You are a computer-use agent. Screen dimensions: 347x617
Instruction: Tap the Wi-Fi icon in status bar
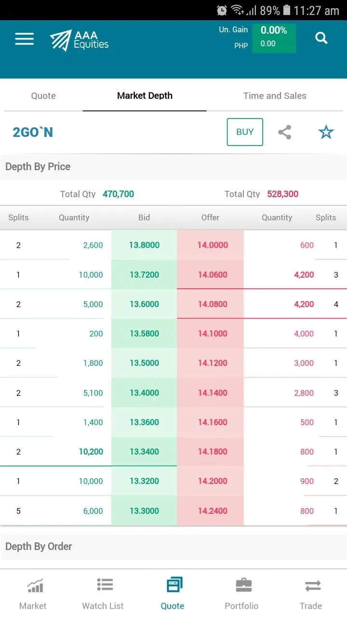click(x=237, y=10)
